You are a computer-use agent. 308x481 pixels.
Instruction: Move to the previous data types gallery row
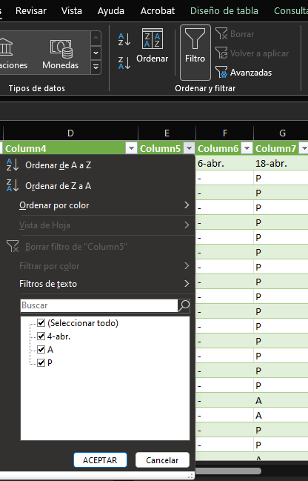[x=96, y=39]
